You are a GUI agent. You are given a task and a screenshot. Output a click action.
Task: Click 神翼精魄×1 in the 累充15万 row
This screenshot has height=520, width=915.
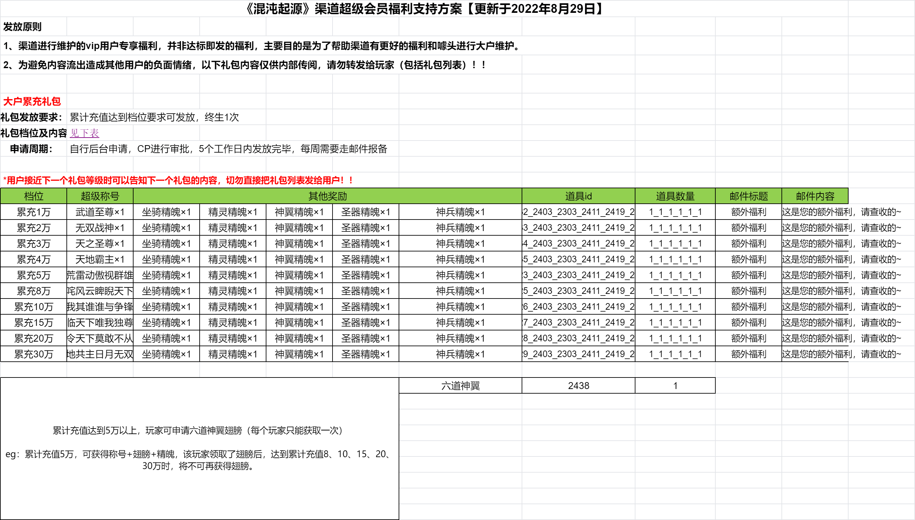(299, 323)
